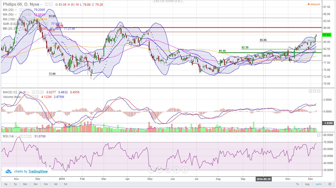Screen dimensions: 336x188
Task: Click the 93.68 level label
Action: (52, 16)
